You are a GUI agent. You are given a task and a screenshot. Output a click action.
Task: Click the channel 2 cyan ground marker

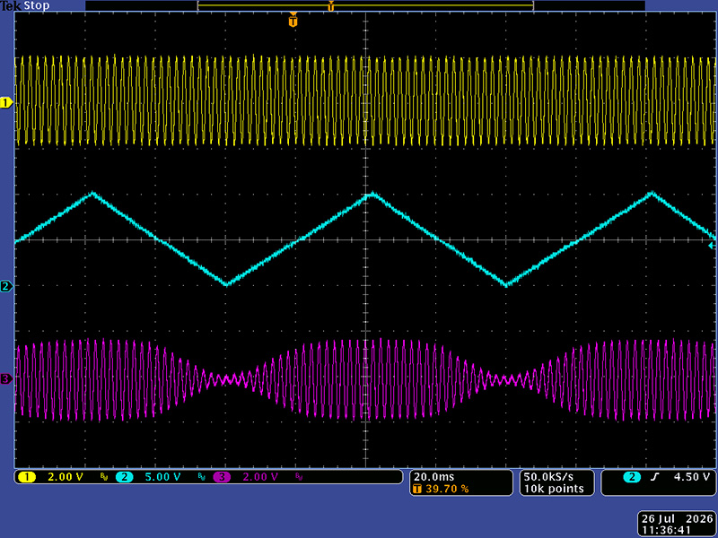click(x=6, y=286)
